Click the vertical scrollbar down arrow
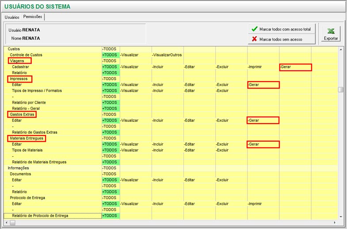 [x=341, y=217]
